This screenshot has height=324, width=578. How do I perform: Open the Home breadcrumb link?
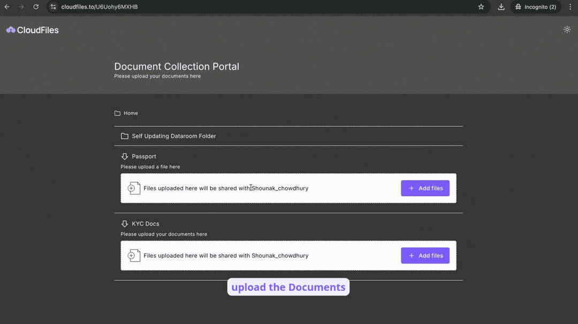130,113
